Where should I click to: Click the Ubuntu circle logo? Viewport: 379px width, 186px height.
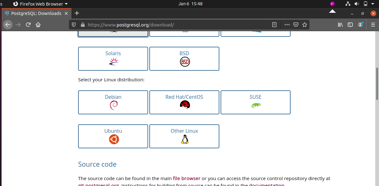tap(114, 139)
